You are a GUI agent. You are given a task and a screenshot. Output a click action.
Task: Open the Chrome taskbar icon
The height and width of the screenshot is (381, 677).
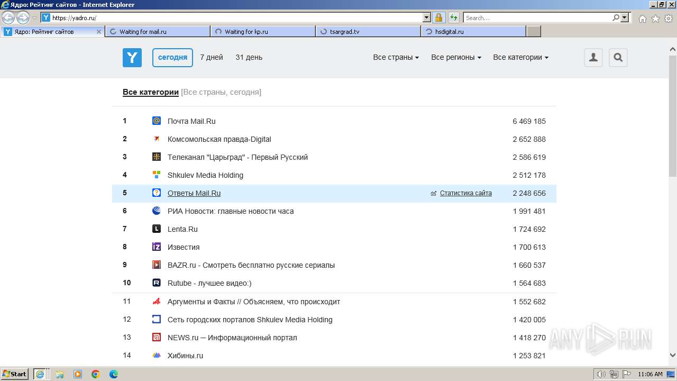pos(96,374)
